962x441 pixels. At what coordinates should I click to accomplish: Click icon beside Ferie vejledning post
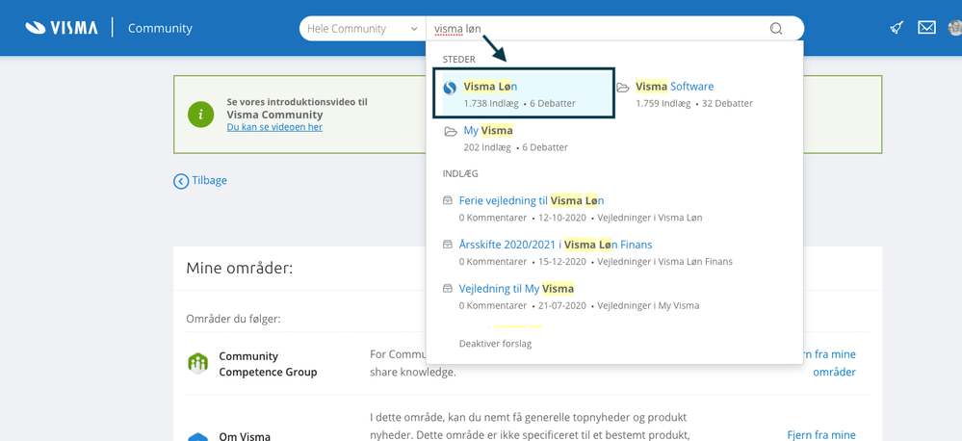point(448,200)
